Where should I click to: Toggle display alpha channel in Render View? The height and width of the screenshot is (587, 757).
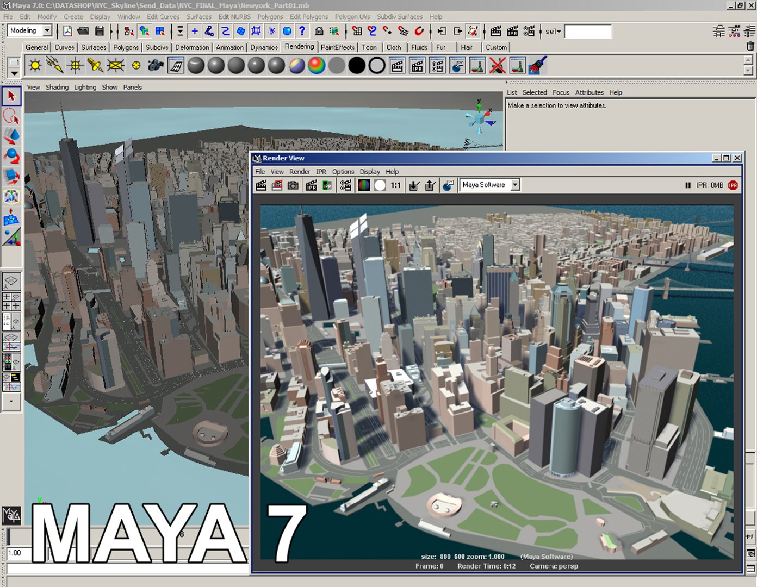click(380, 185)
